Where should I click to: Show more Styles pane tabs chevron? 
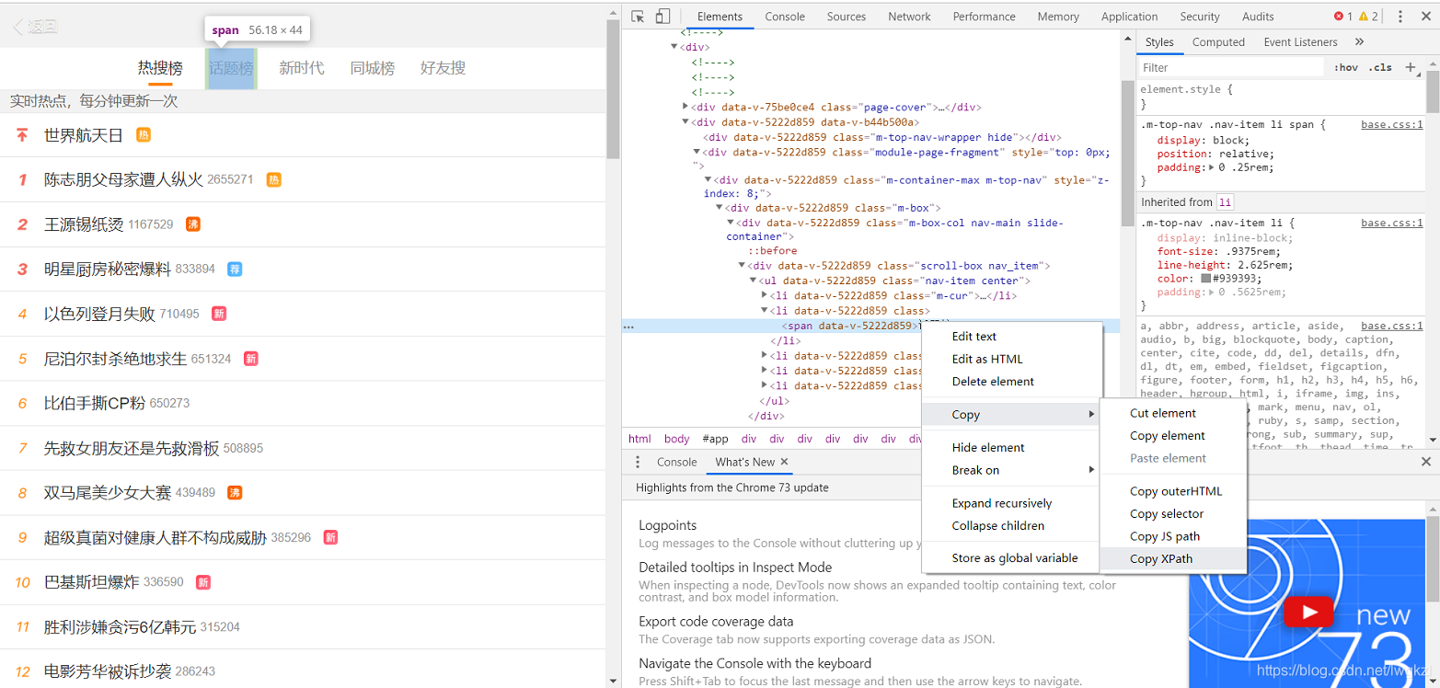pos(1360,41)
